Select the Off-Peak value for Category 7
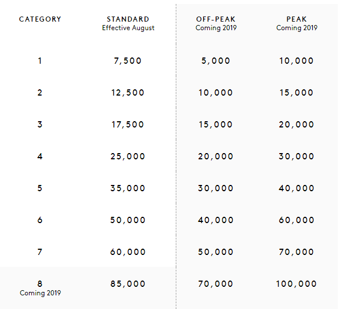 (x=216, y=252)
